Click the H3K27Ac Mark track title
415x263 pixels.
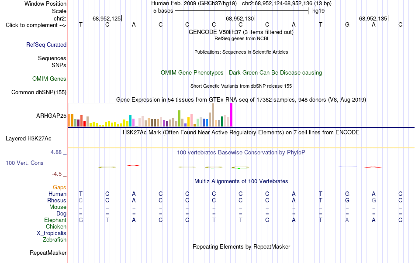241,133
